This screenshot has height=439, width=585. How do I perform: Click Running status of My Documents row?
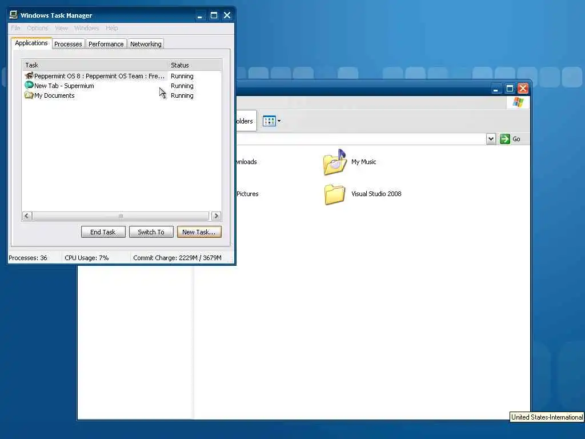tap(182, 95)
